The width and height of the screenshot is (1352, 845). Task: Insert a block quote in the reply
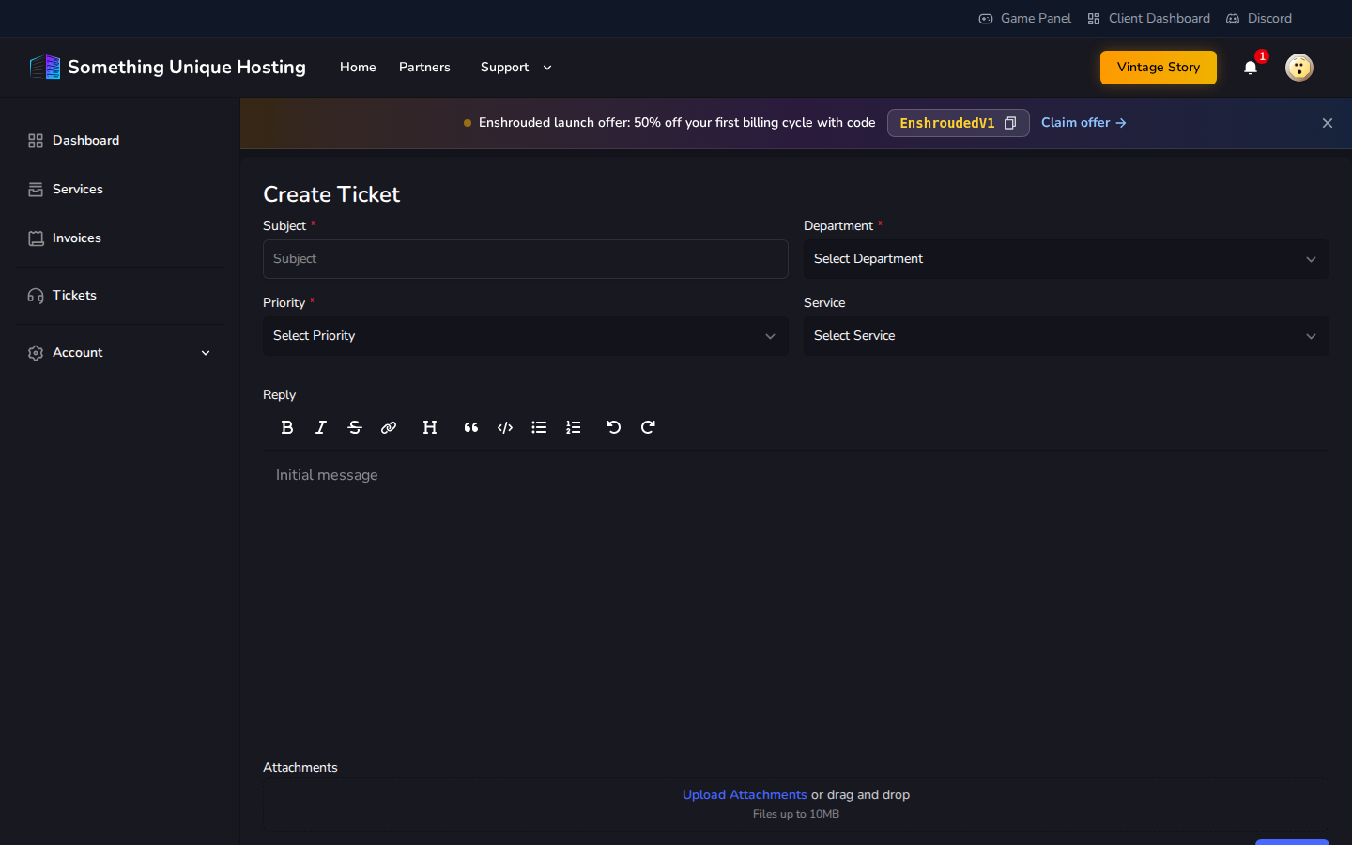coord(471,427)
